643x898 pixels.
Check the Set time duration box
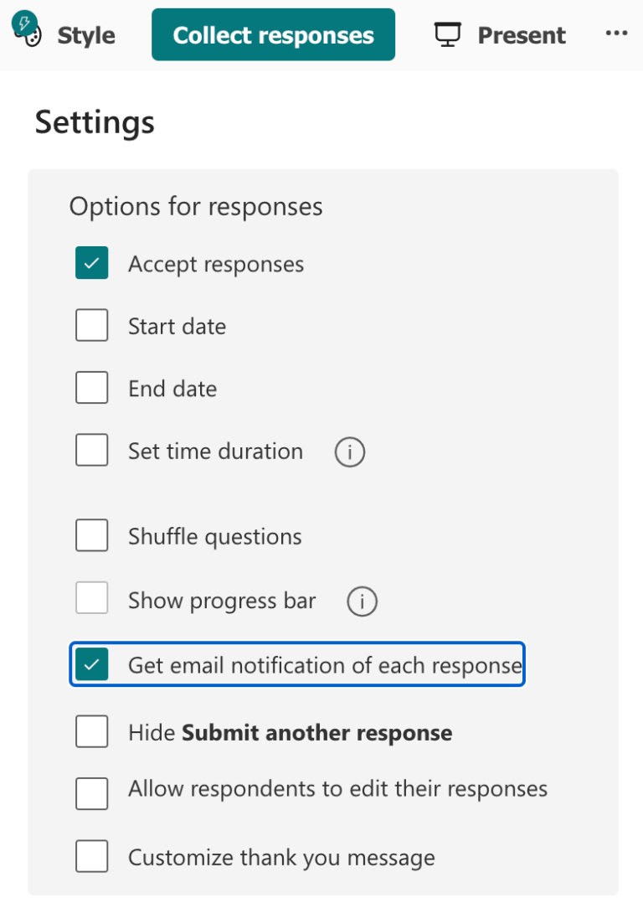(x=91, y=450)
